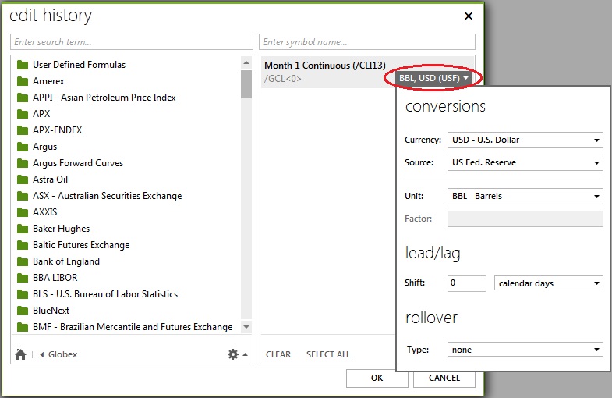Click the home icon below the folder list
612x398 pixels.
(20, 354)
